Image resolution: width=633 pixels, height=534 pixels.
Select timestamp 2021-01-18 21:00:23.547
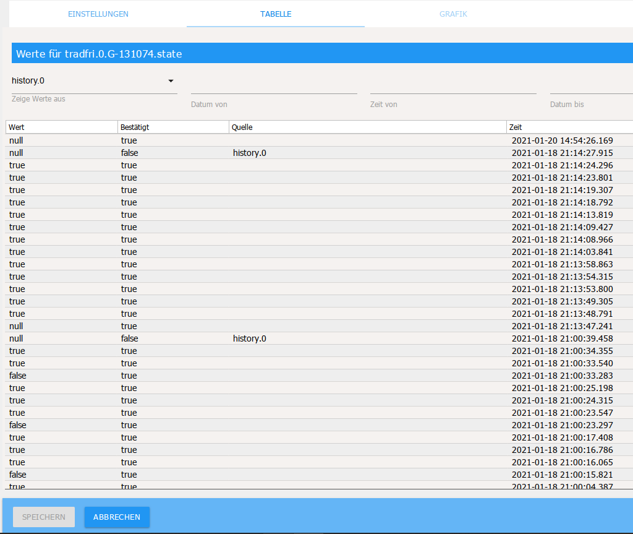563,413
